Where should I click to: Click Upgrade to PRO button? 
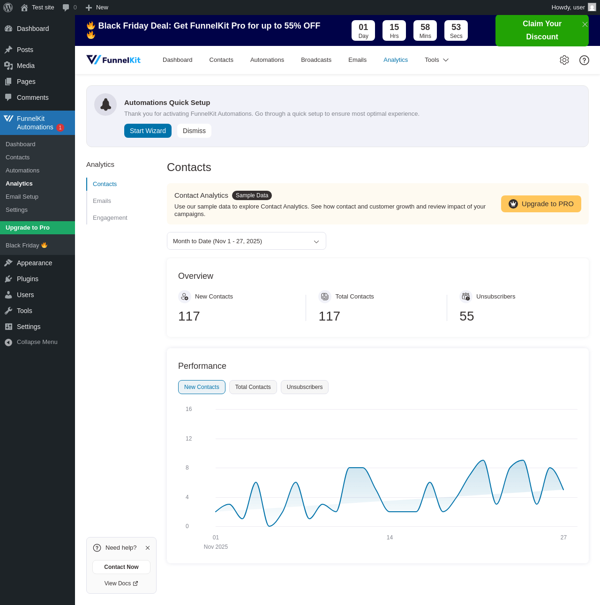[541, 204]
